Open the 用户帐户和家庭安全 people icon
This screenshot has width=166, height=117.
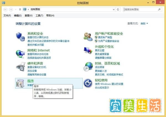point(88,37)
